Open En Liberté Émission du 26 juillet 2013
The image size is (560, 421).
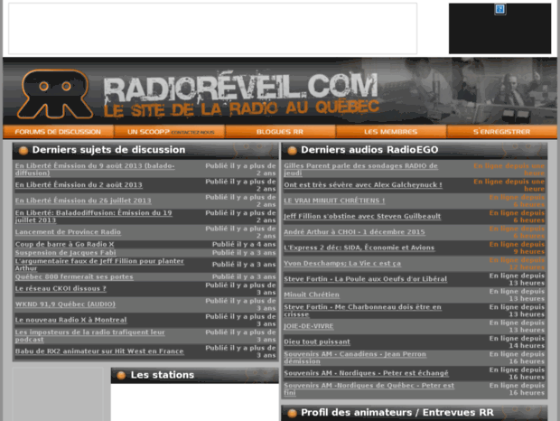pyautogui.click(x=83, y=201)
